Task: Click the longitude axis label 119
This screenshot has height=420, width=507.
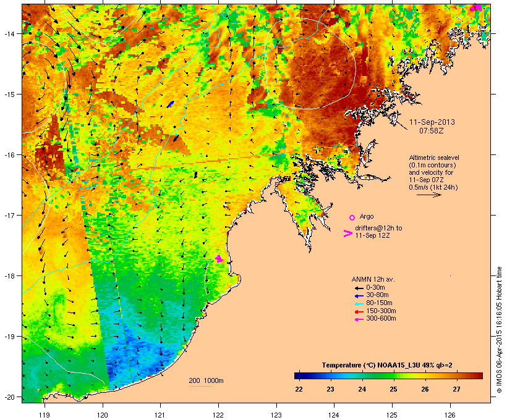Action: click(x=45, y=414)
